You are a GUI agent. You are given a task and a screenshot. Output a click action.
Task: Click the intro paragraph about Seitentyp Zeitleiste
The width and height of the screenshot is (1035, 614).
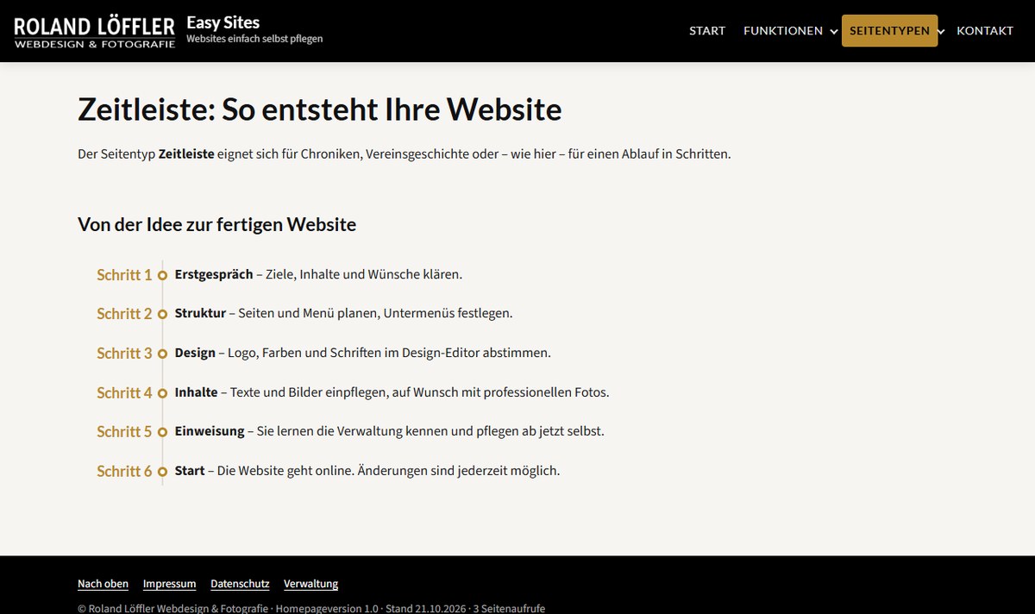point(404,155)
